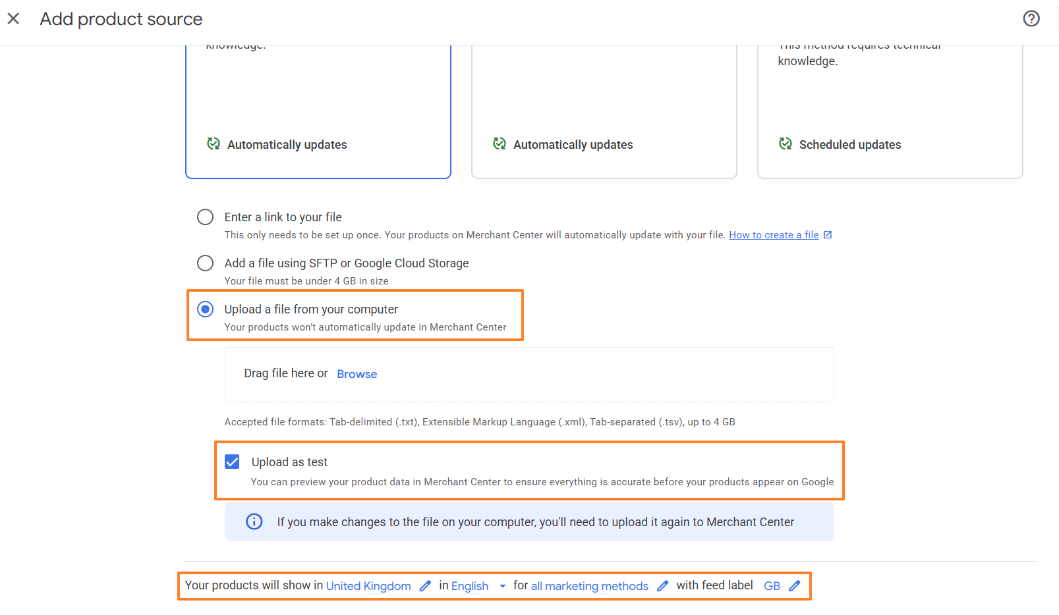Expand the English language dropdown arrow
The width and height of the screenshot is (1059, 615).
point(502,586)
